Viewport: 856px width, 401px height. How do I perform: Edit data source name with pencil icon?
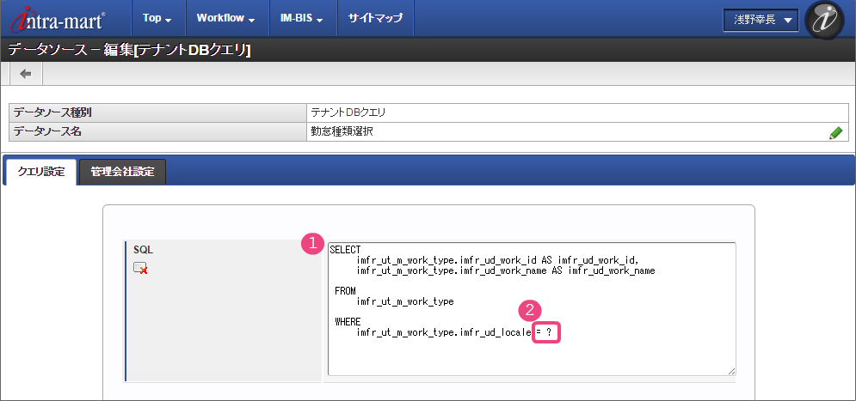pos(835,132)
